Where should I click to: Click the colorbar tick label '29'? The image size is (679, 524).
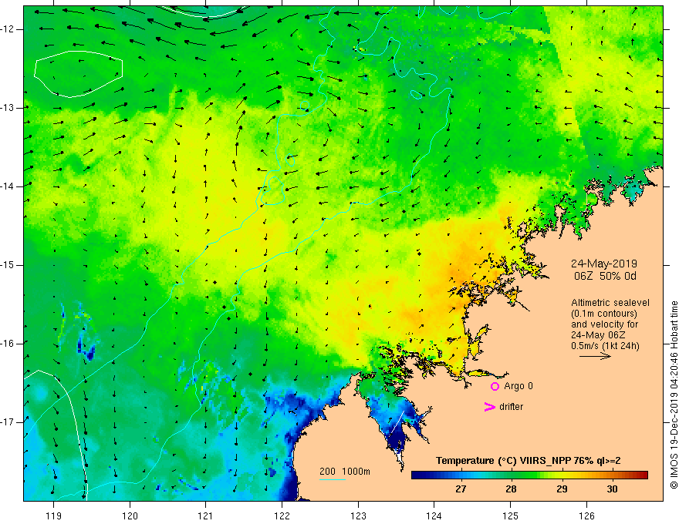(x=562, y=489)
